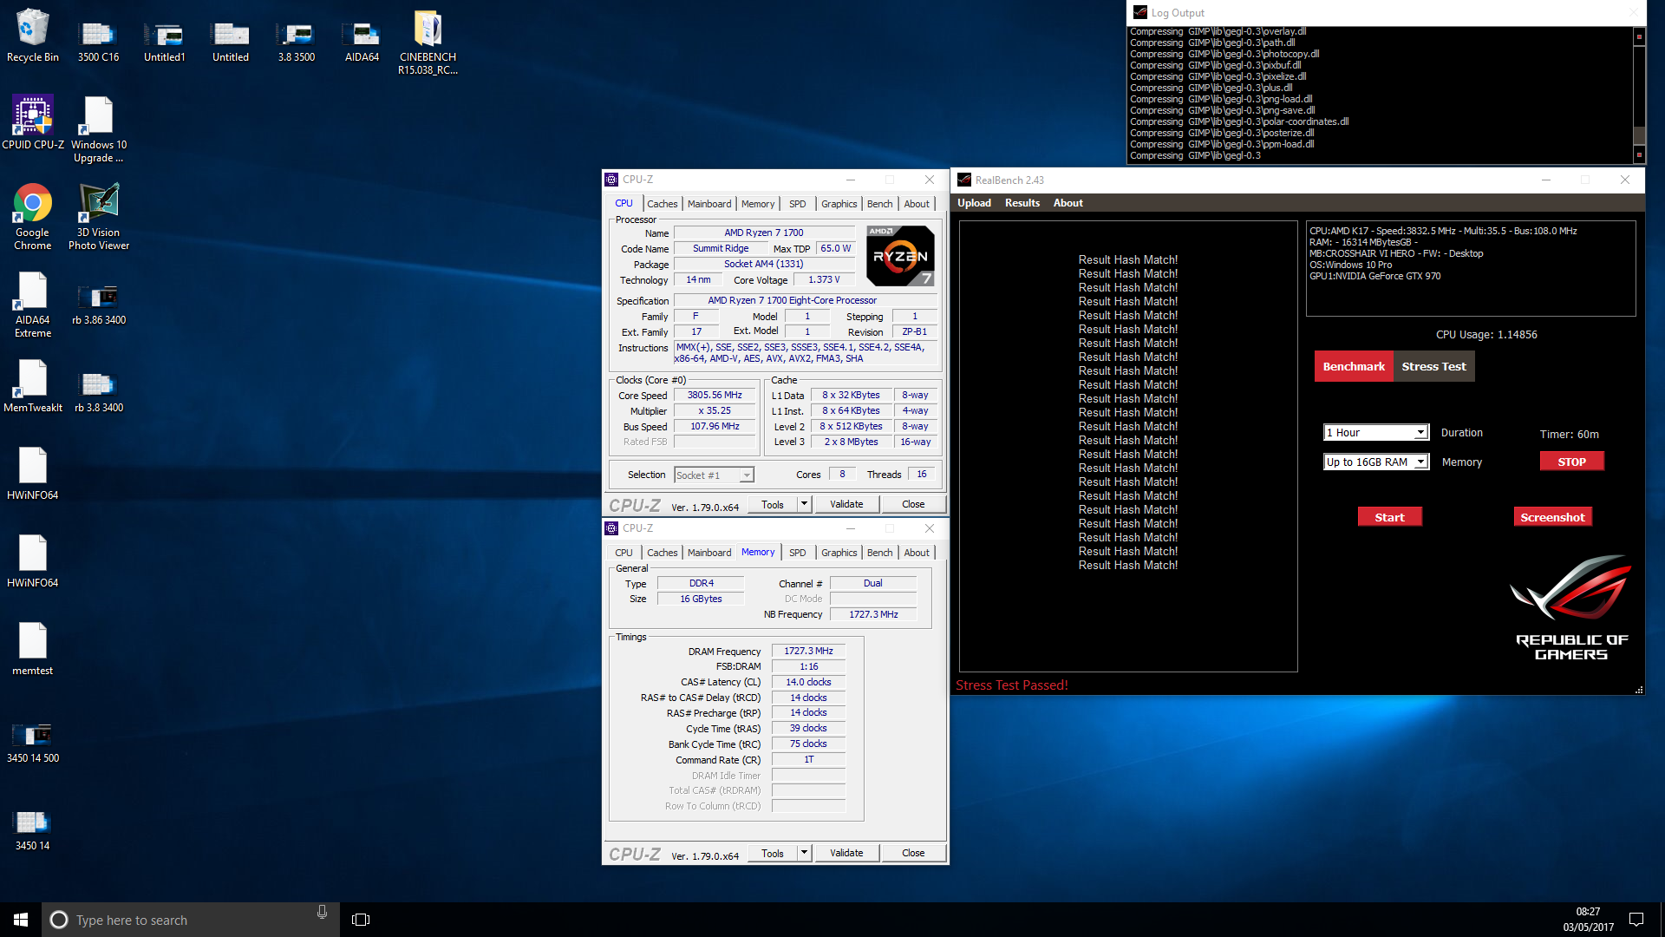Open 3D Vision Photo Viewer icon

pos(99,217)
